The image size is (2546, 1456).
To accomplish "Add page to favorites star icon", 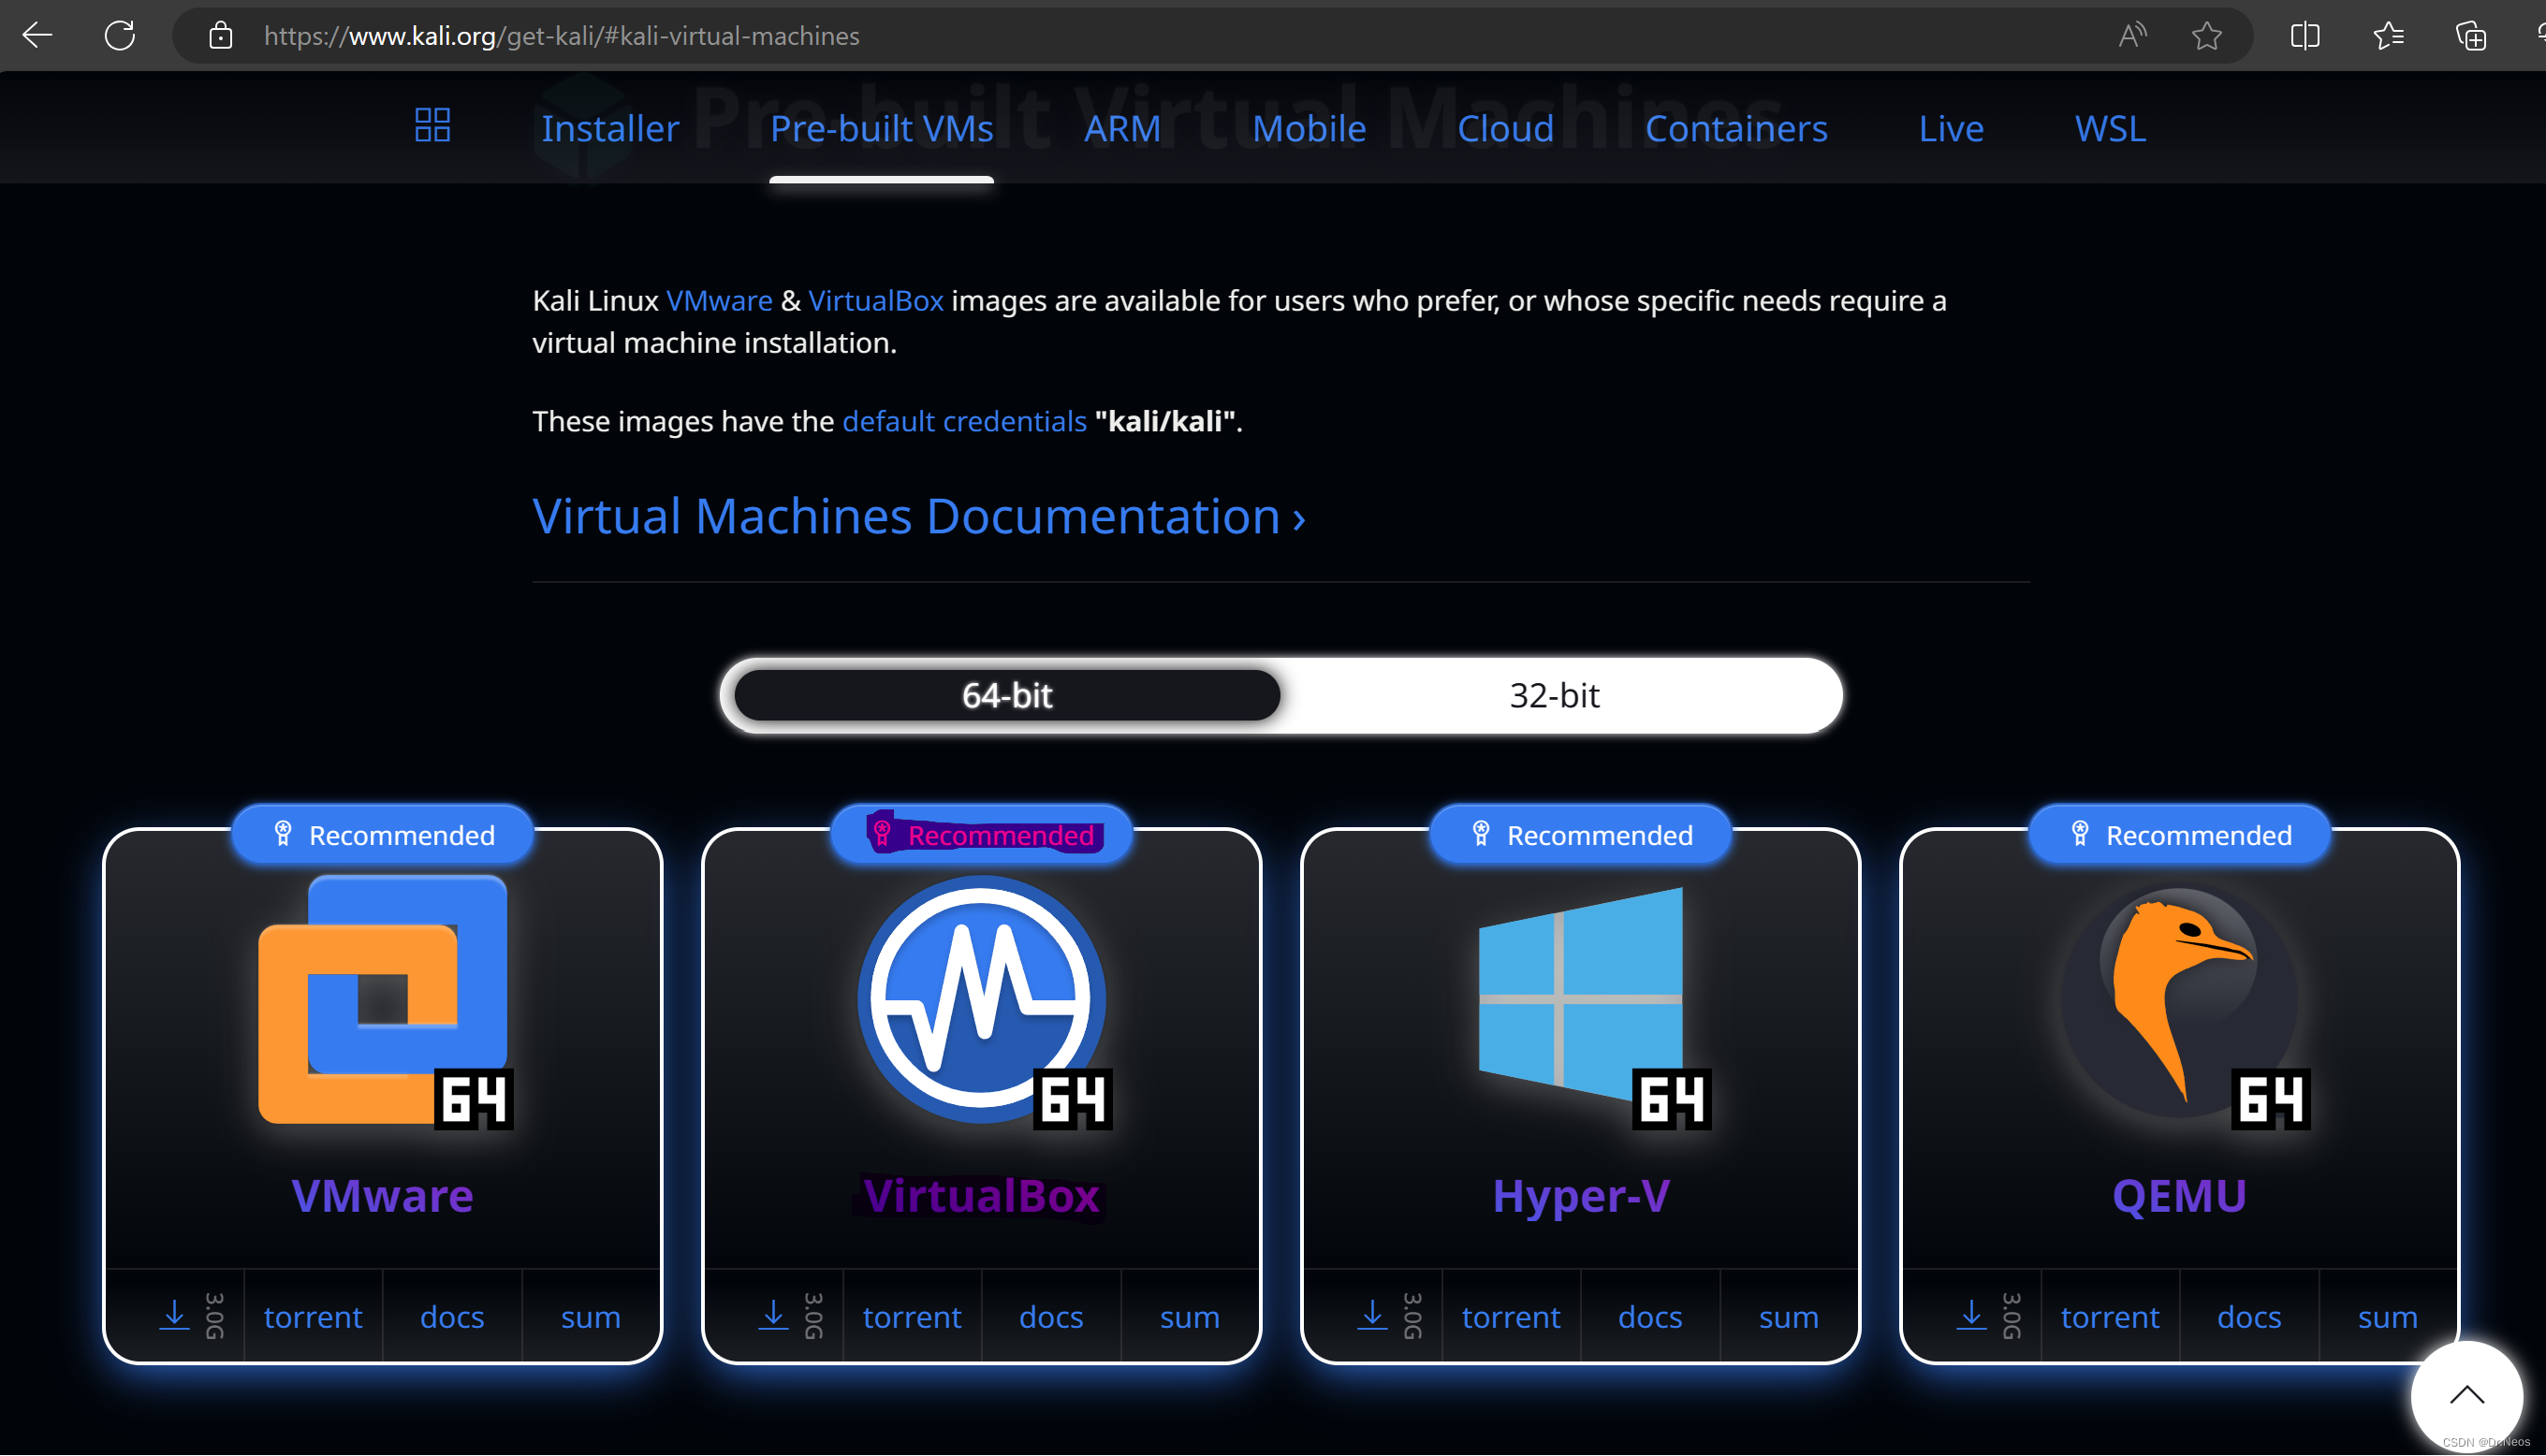I will (x=2206, y=36).
